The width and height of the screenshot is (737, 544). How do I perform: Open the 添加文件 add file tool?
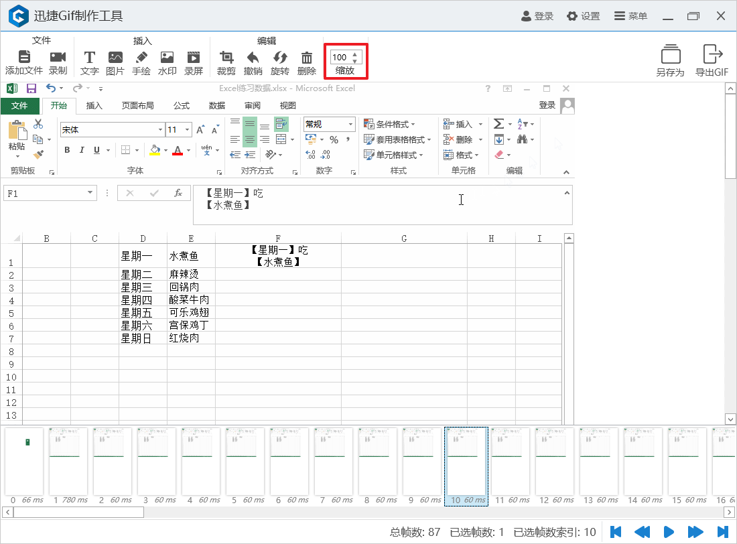pos(24,58)
